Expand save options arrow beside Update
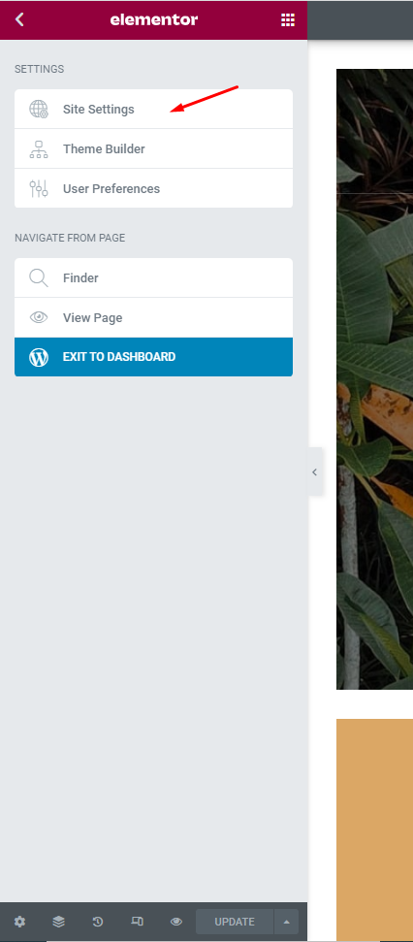 point(286,922)
